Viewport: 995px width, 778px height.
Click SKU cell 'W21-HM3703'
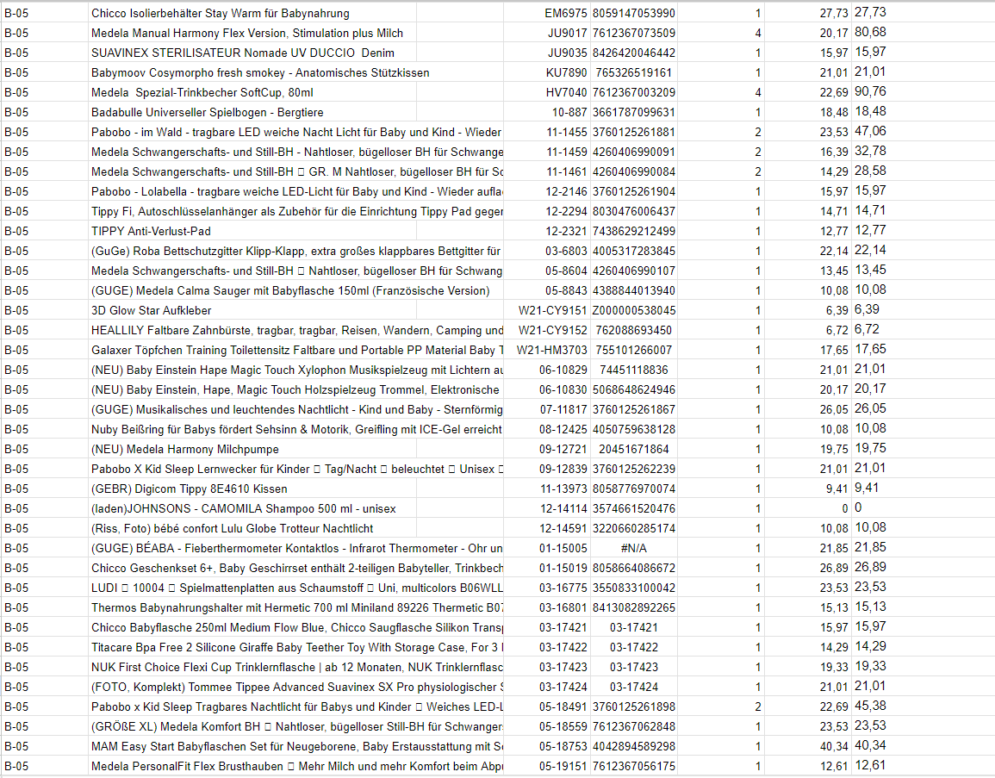[547, 350]
